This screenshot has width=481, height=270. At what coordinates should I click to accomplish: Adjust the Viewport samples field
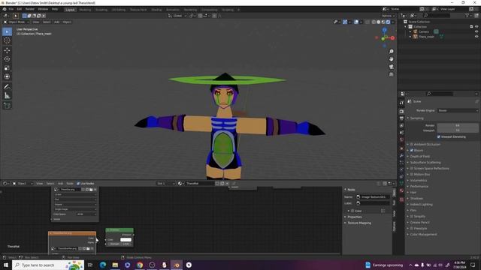point(458,130)
